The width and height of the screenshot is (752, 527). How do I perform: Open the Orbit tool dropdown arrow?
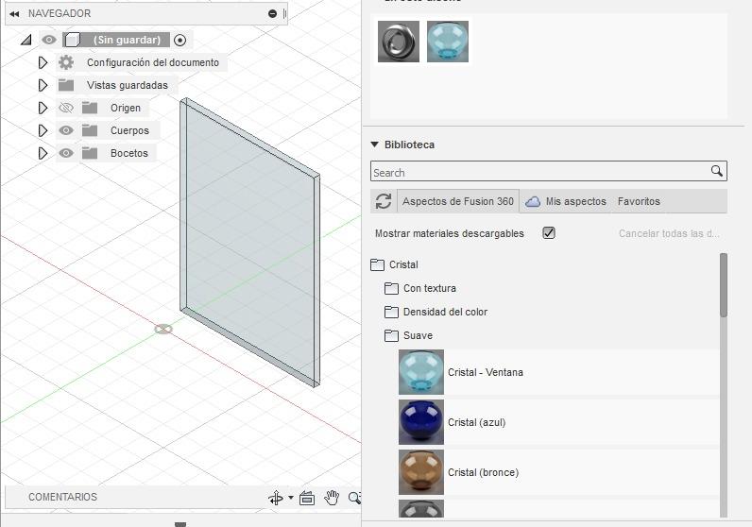coord(291,498)
